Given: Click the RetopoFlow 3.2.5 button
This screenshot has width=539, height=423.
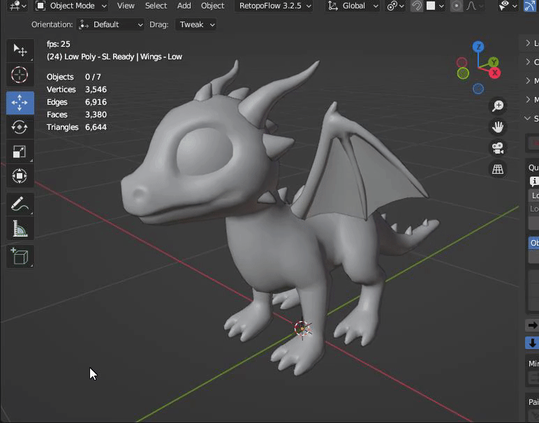Looking at the screenshot, I should pyautogui.click(x=271, y=6).
